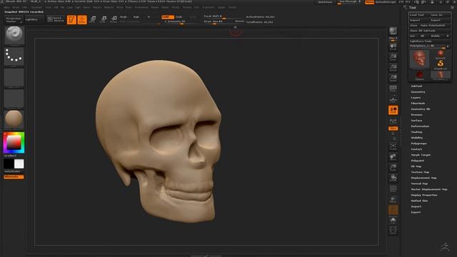Open the Transform menu

(x=208, y=7)
